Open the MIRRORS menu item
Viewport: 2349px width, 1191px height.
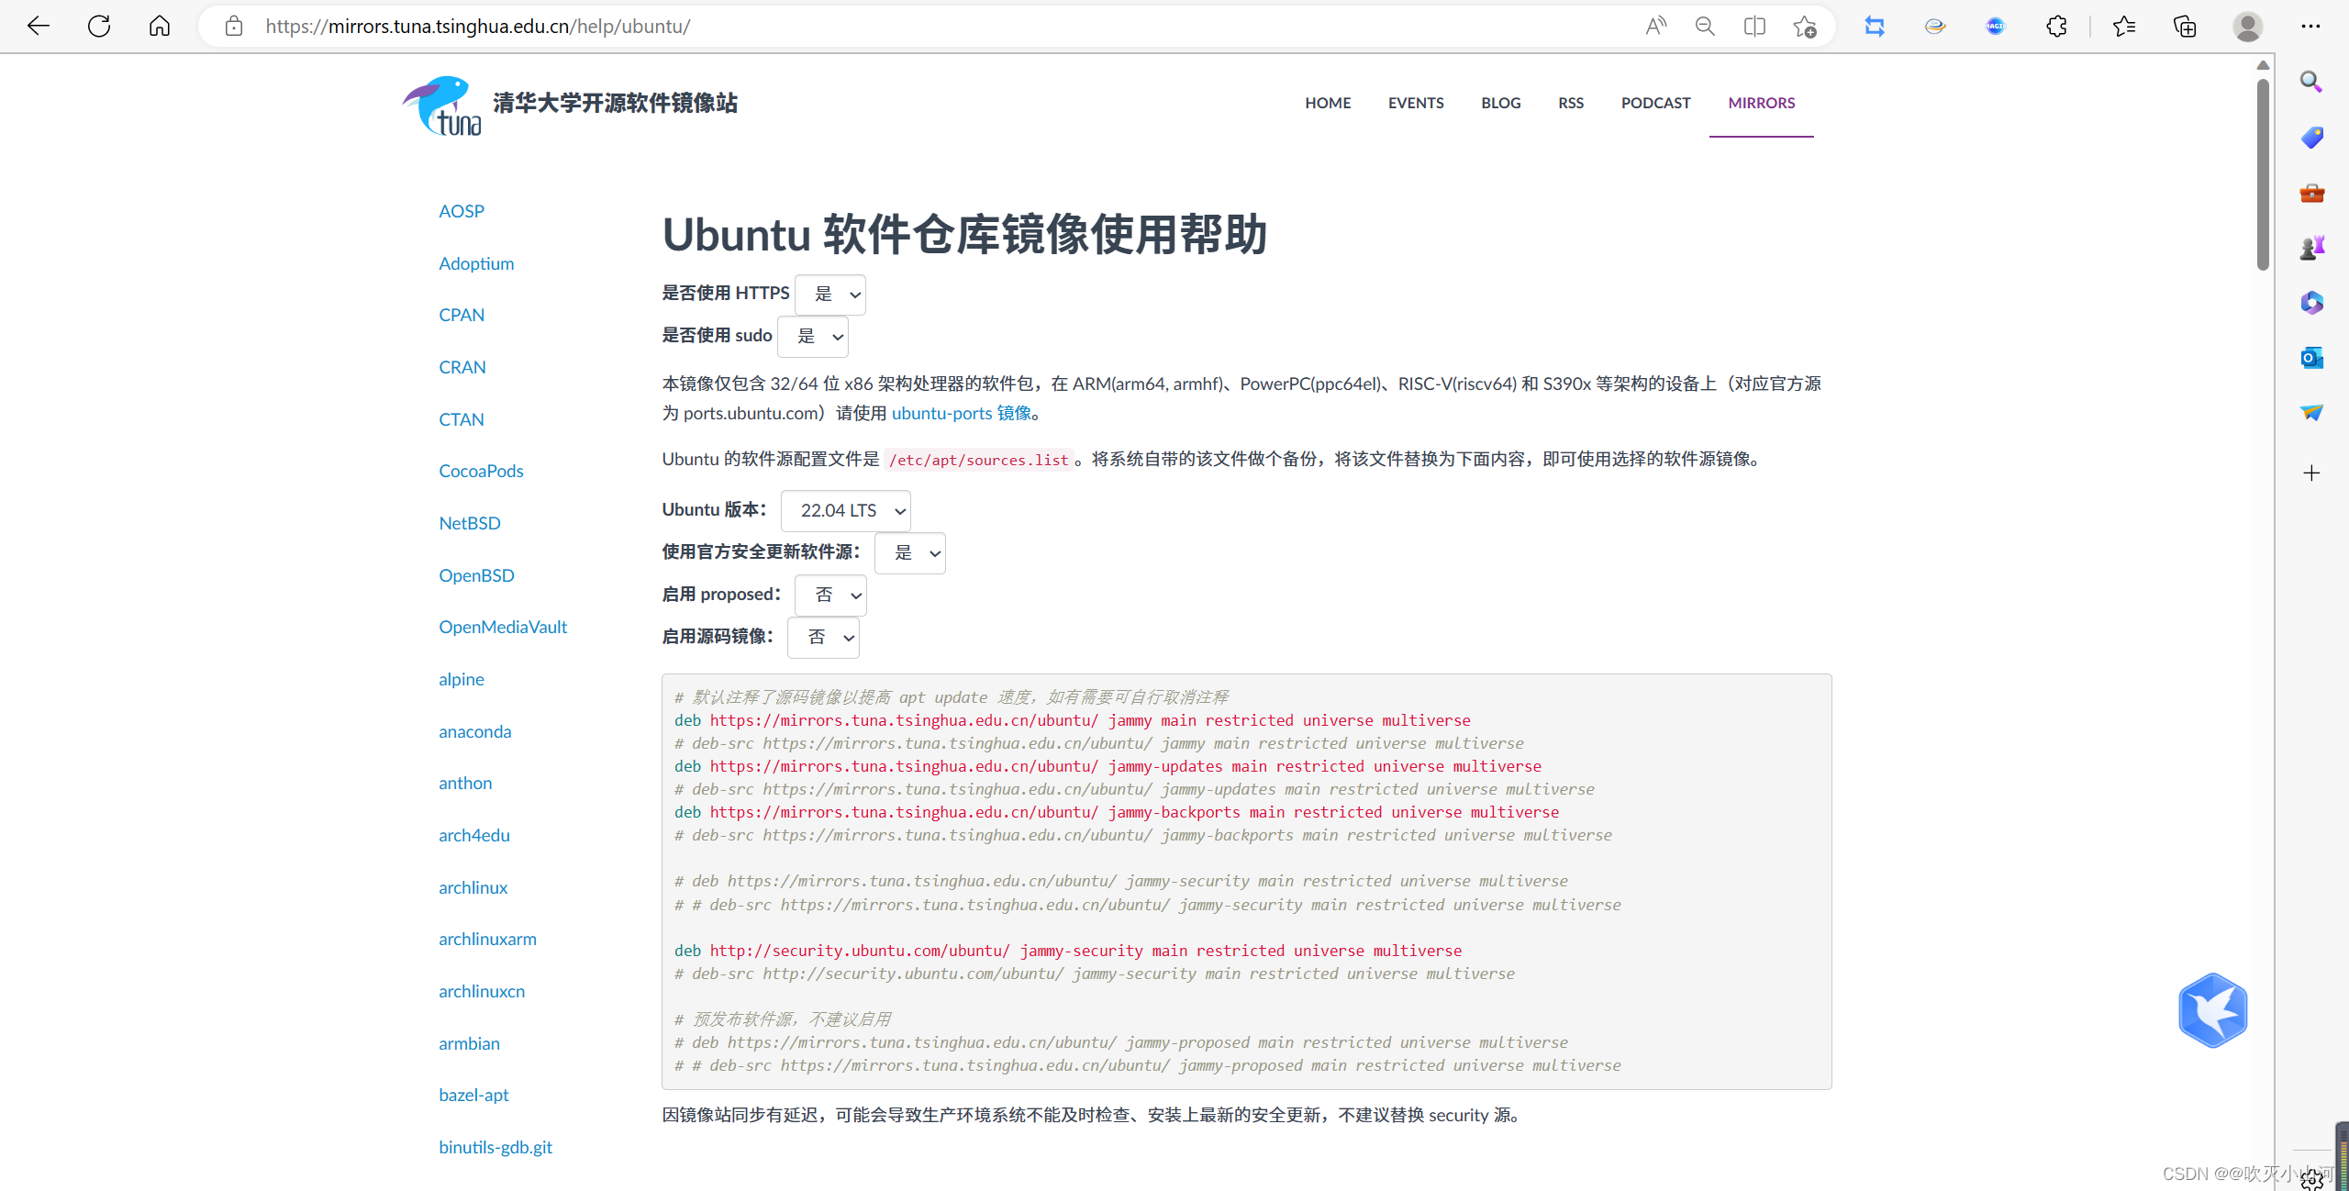pos(1762,103)
